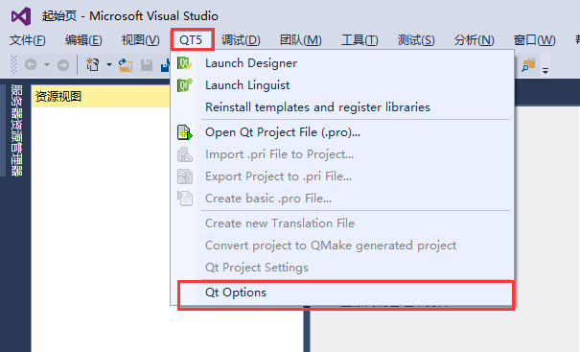The width and height of the screenshot is (580, 352).
Task: Click the Open Qt Project File icon
Action: [x=185, y=132]
